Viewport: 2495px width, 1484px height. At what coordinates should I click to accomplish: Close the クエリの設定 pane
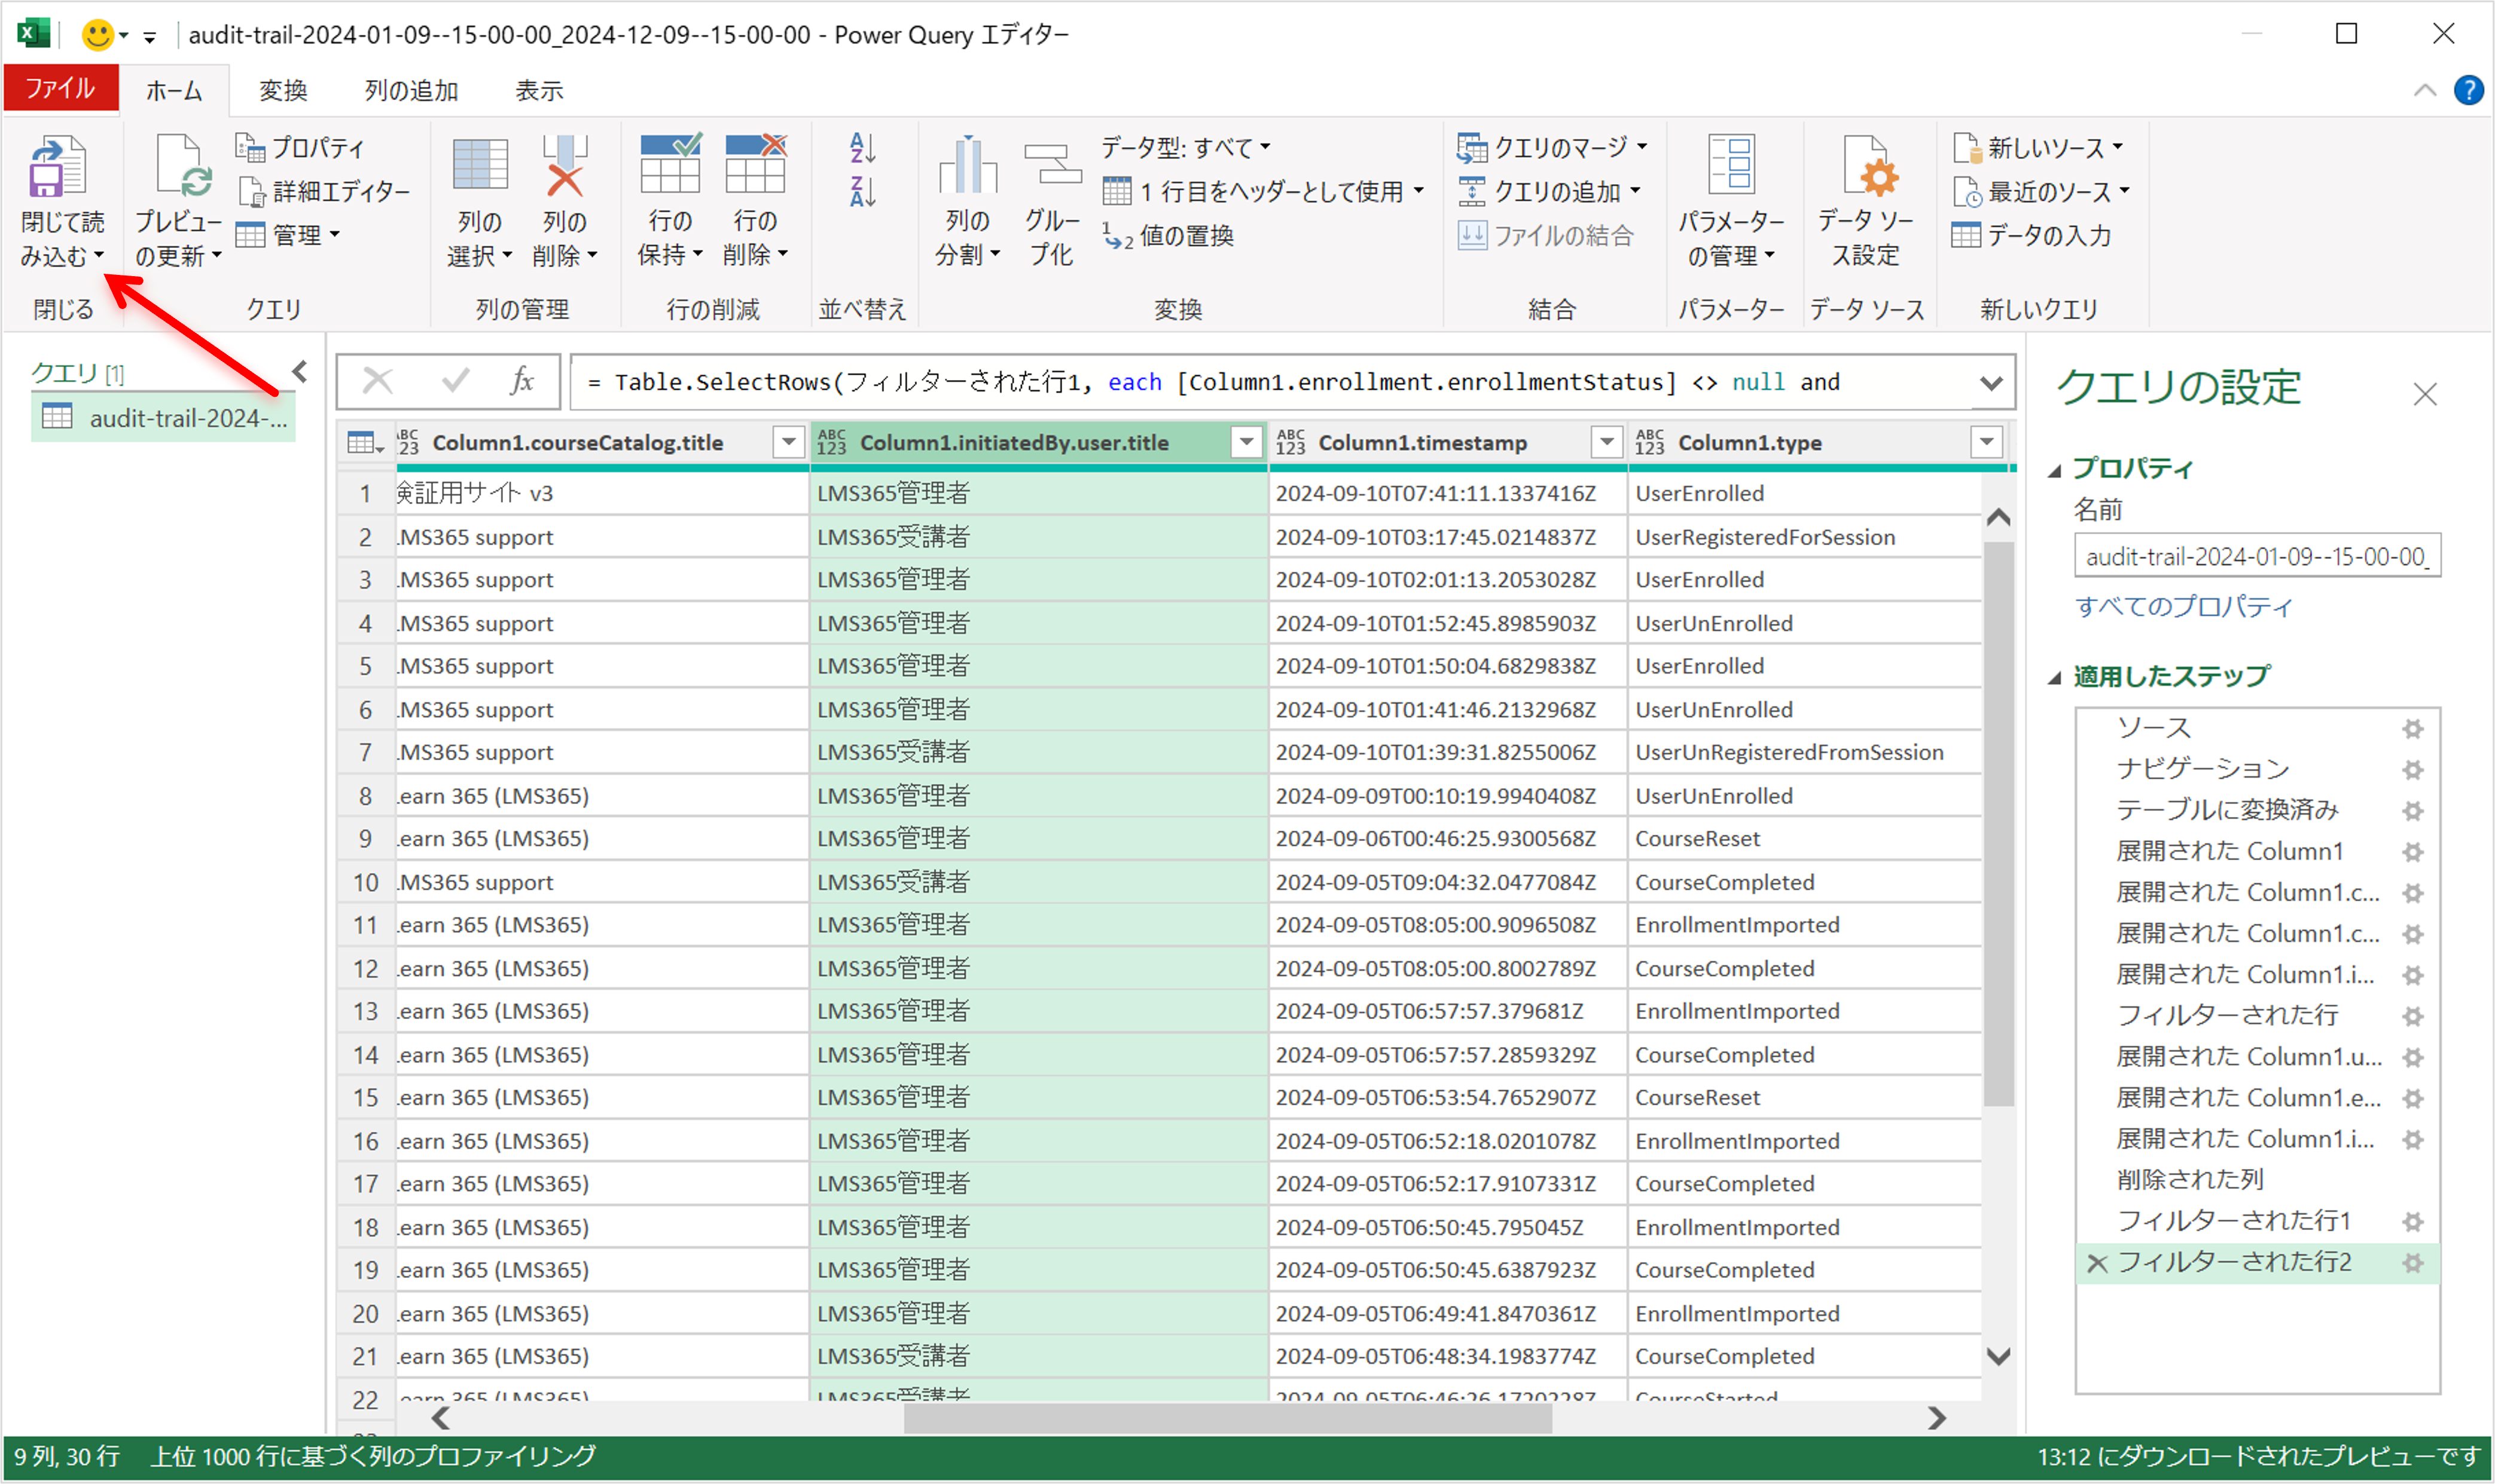tap(2425, 394)
